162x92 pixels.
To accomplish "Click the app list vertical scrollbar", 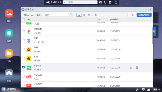I will click(x=152, y=35).
